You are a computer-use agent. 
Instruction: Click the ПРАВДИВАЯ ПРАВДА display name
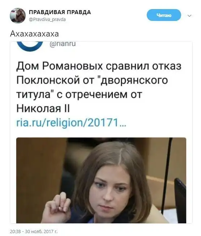pyautogui.click(x=60, y=12)
